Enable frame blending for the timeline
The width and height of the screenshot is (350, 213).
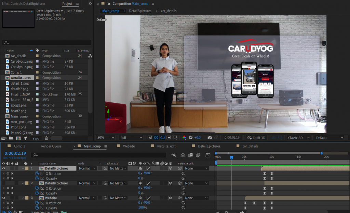tap(190, 155)
